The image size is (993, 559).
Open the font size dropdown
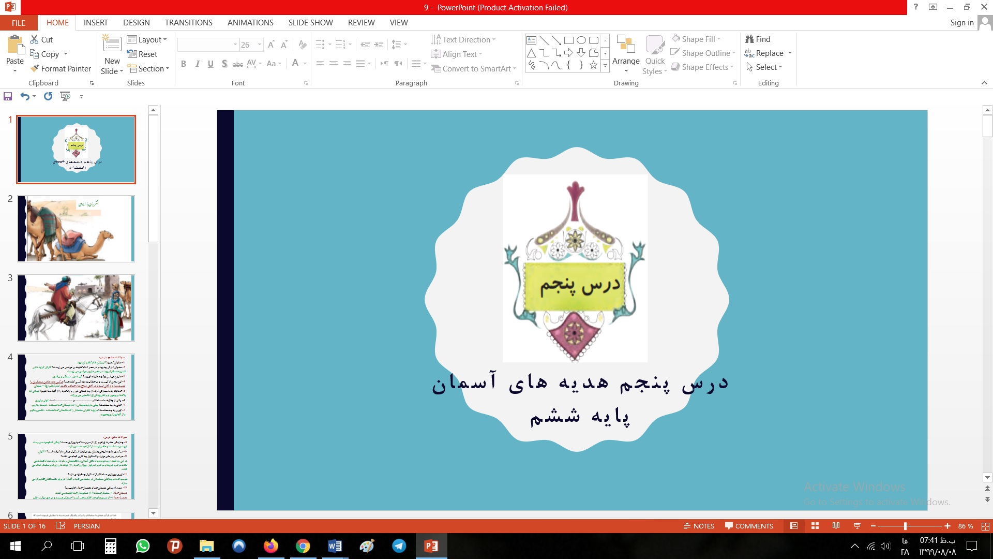tap(260, 45)
